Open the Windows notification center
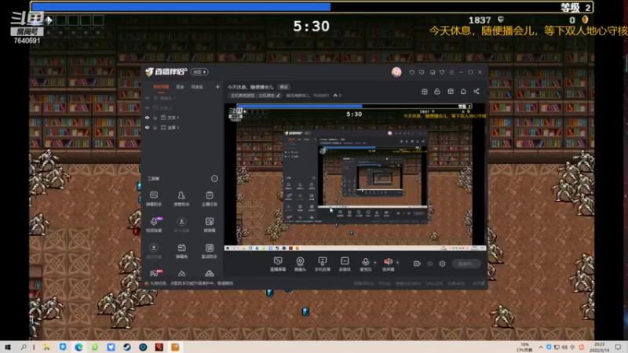This screenshot has height=353, width=628. 619,347
